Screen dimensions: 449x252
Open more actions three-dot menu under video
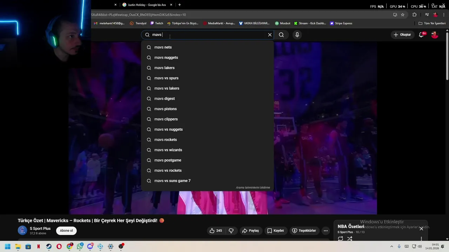coord(326,231)
